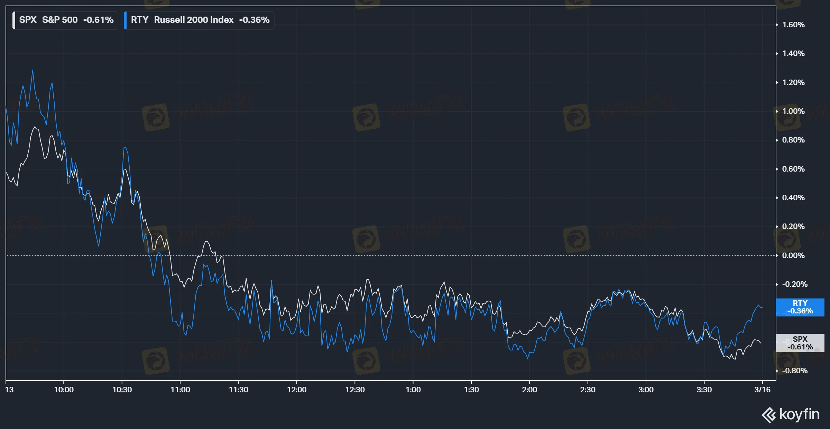
Task: Click the 3:30 time axis label
Action: click(x=704, y=390)
